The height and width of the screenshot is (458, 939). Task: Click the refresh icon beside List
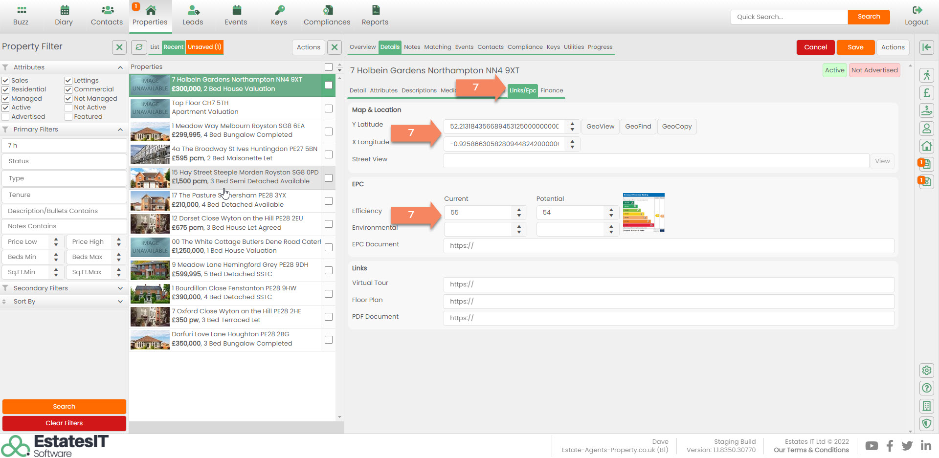pos(139,47)
